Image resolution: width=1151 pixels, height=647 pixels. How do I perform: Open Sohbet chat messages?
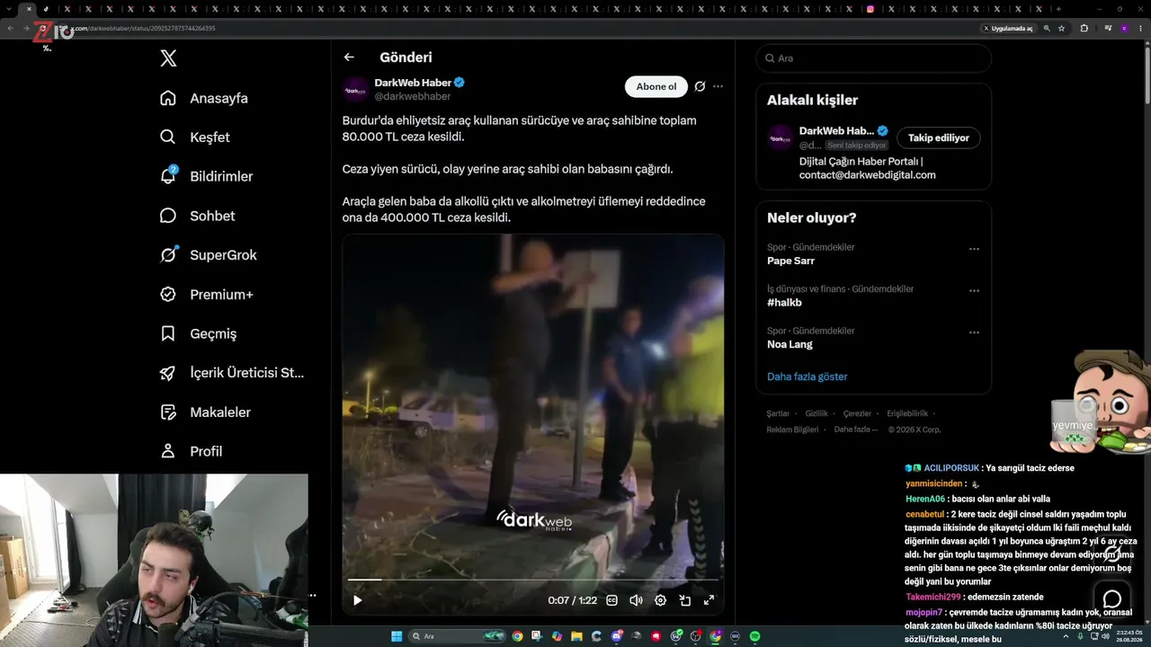197,216
